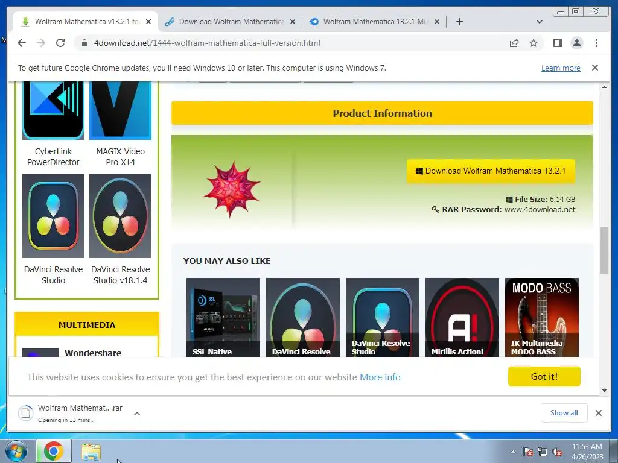
Task: Expand the download item options chevron
Action: click(x=137, y=414)
